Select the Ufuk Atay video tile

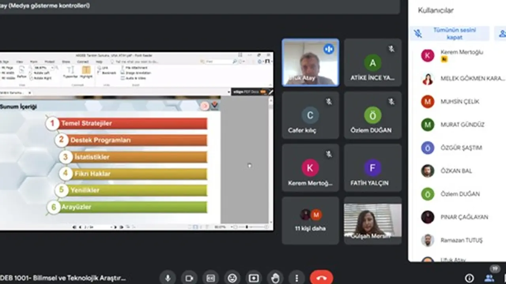pos(310,62)
